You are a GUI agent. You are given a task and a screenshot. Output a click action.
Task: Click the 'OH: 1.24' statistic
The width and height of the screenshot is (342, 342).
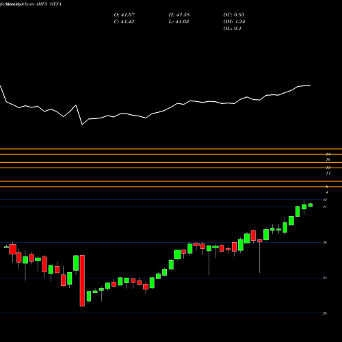coord(234,22)
